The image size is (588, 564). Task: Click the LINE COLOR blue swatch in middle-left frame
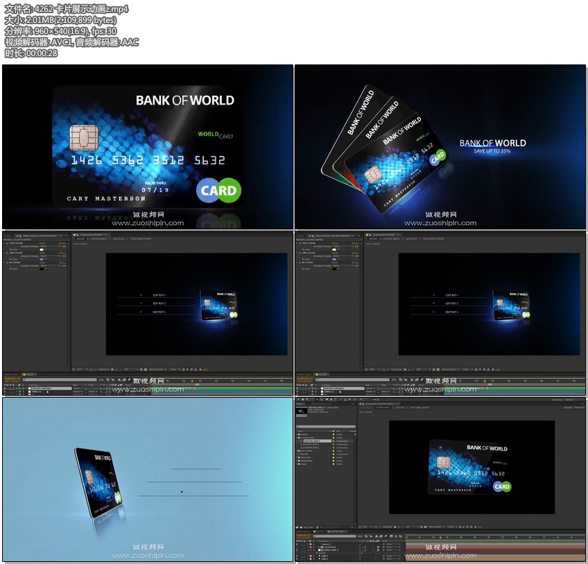(42, 259)
